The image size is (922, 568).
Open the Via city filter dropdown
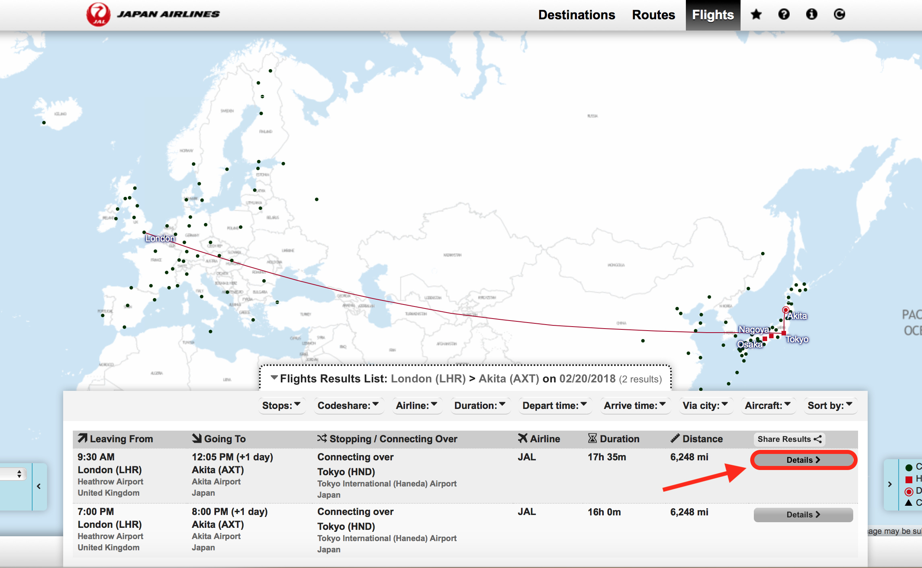[705, 405]
